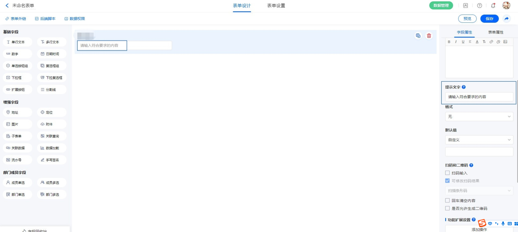This screenshot has width=518, height=232.
Task: Check the 回车清空内容 option
Action: (x=447, y=201)
